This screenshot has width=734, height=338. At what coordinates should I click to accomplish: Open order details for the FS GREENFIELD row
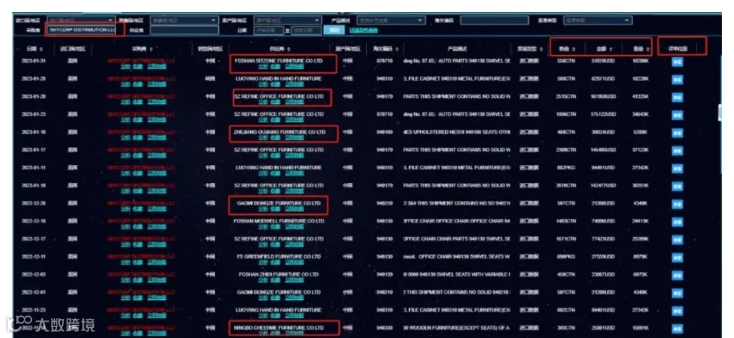pyautogui.click(x=677, y=258)
